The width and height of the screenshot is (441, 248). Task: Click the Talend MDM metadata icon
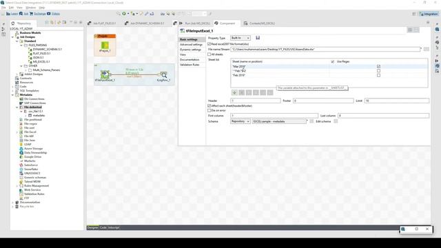point(21,182)
